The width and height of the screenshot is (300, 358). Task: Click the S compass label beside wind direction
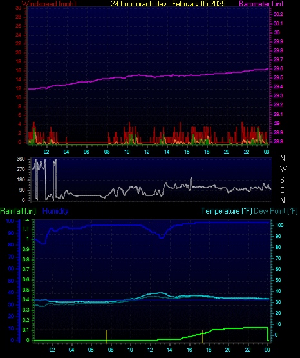coord(282,180)
